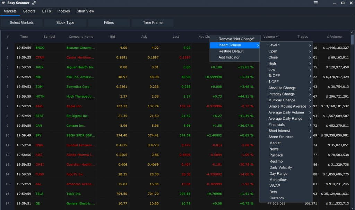Click the link chain icon beside Easy Scanner

[33, 3]
